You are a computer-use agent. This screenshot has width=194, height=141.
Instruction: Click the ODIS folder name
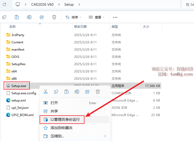click(x=15, y=57)
